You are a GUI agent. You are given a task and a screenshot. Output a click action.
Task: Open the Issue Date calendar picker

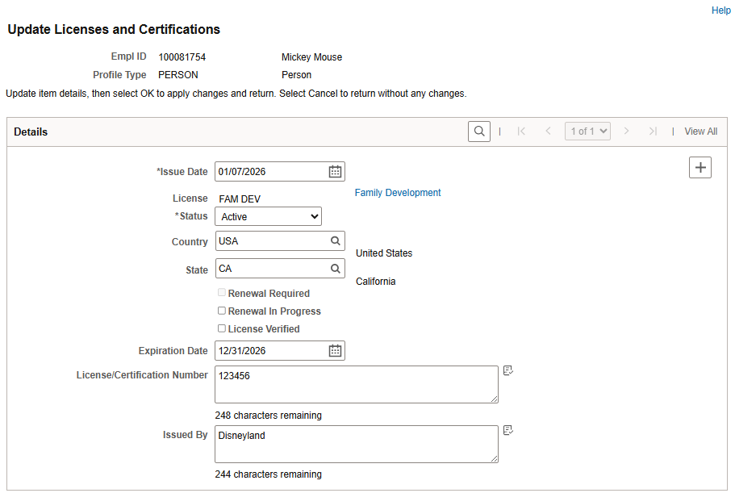(x=336, y=172)
